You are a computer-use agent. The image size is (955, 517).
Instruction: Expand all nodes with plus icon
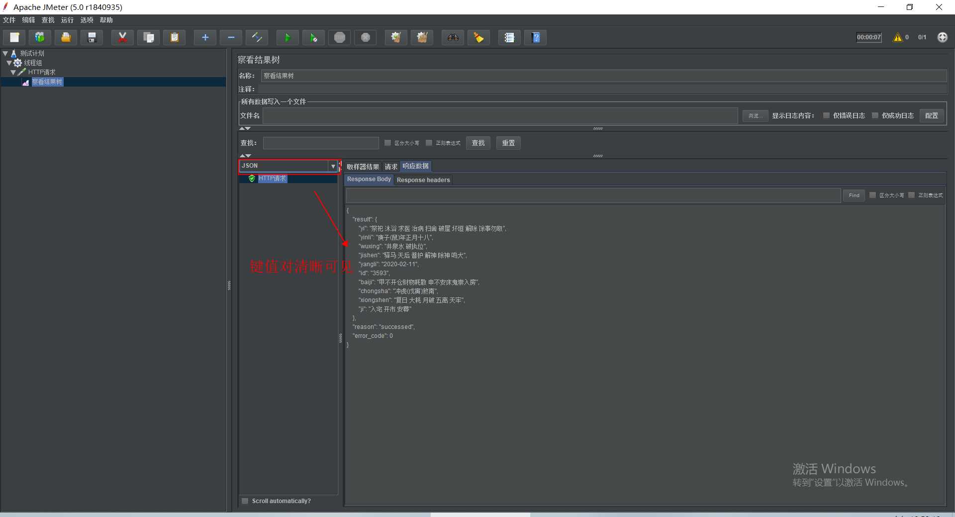tap(205, 37)
